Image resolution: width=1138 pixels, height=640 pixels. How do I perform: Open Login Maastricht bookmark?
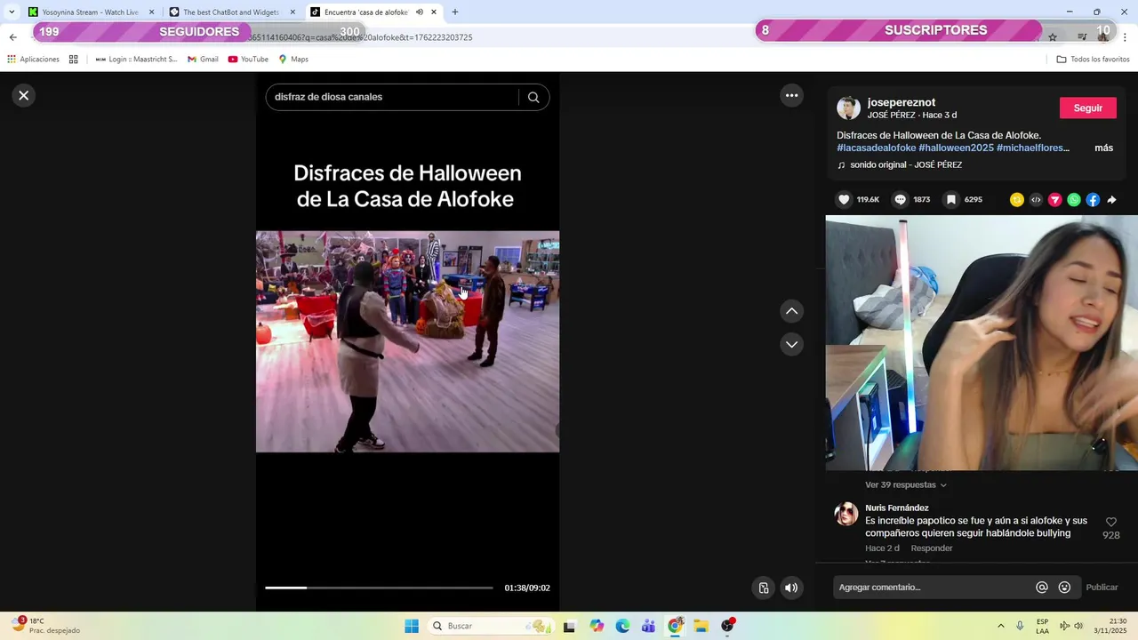136,60
